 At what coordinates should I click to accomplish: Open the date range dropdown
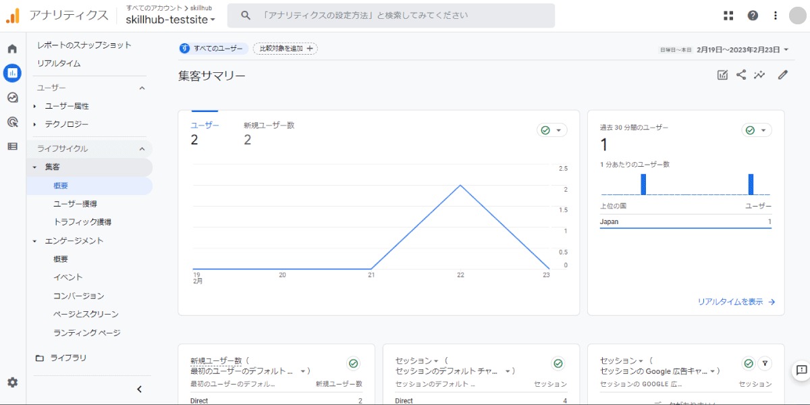[742, 49]
